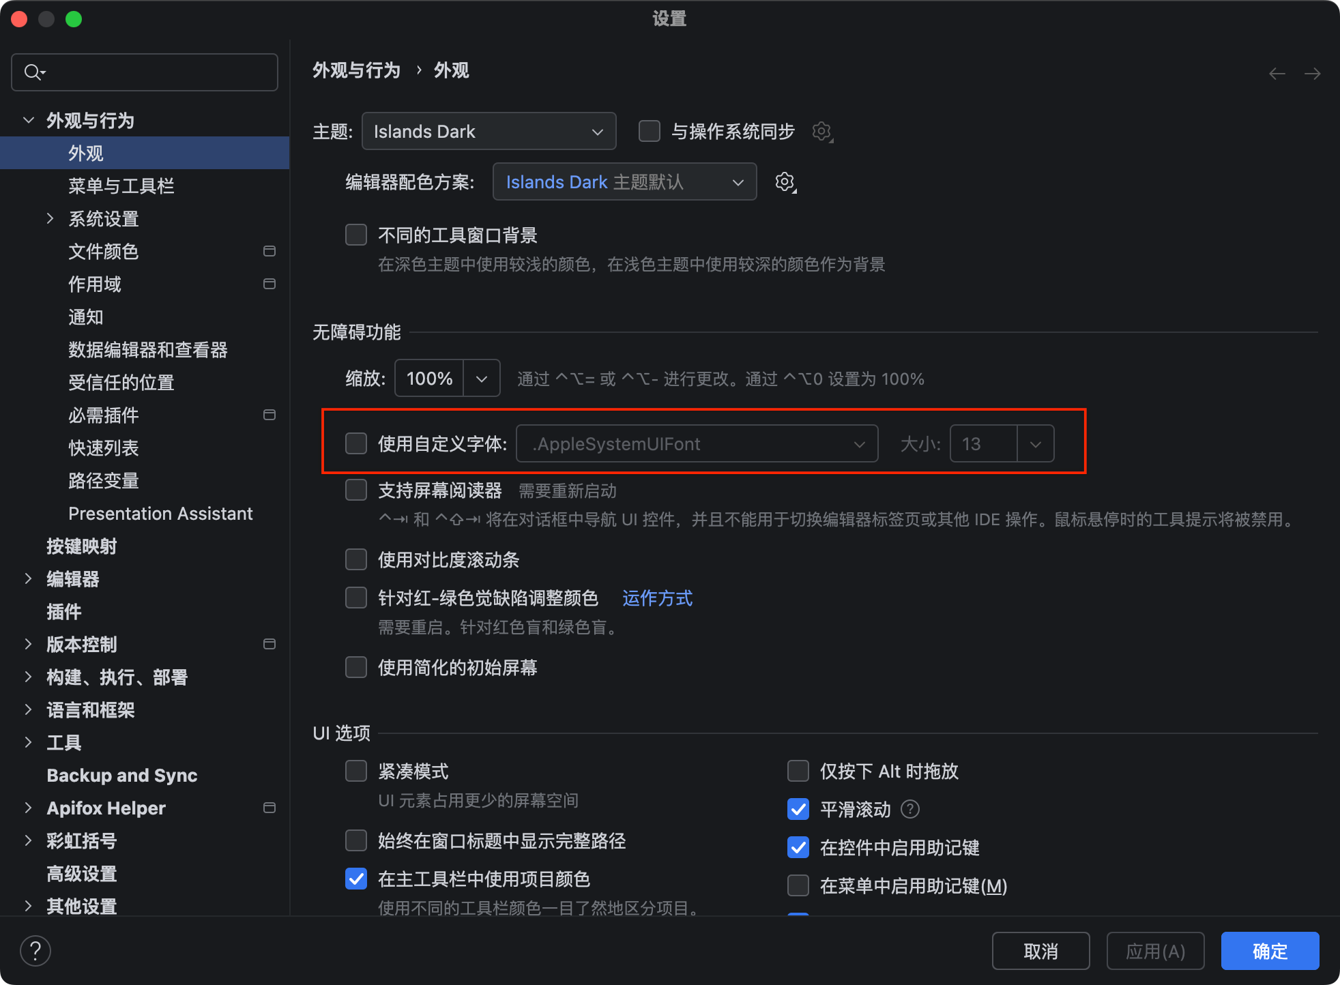1340x985 pixels.
Task: Expand the 系统设置 tree node
Action: point(50,218)
